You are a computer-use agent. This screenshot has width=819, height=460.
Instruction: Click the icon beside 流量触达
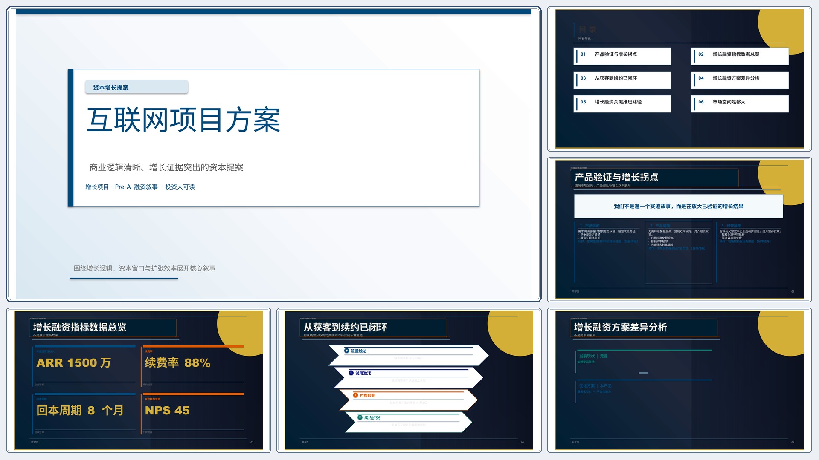point(347,351)
